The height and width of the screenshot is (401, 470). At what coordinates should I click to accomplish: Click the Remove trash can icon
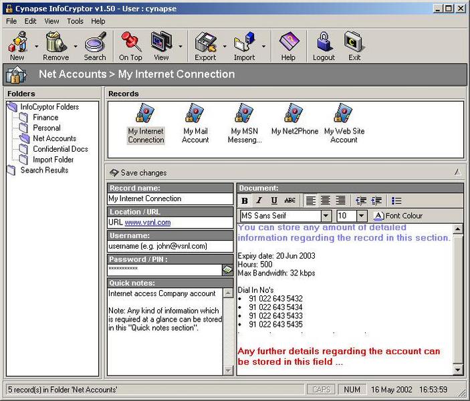click(55, 42)
